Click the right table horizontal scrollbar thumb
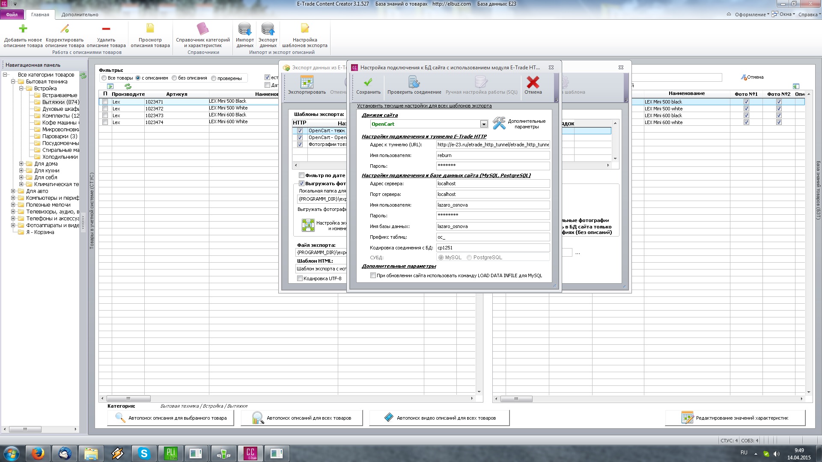 (516, 399)
